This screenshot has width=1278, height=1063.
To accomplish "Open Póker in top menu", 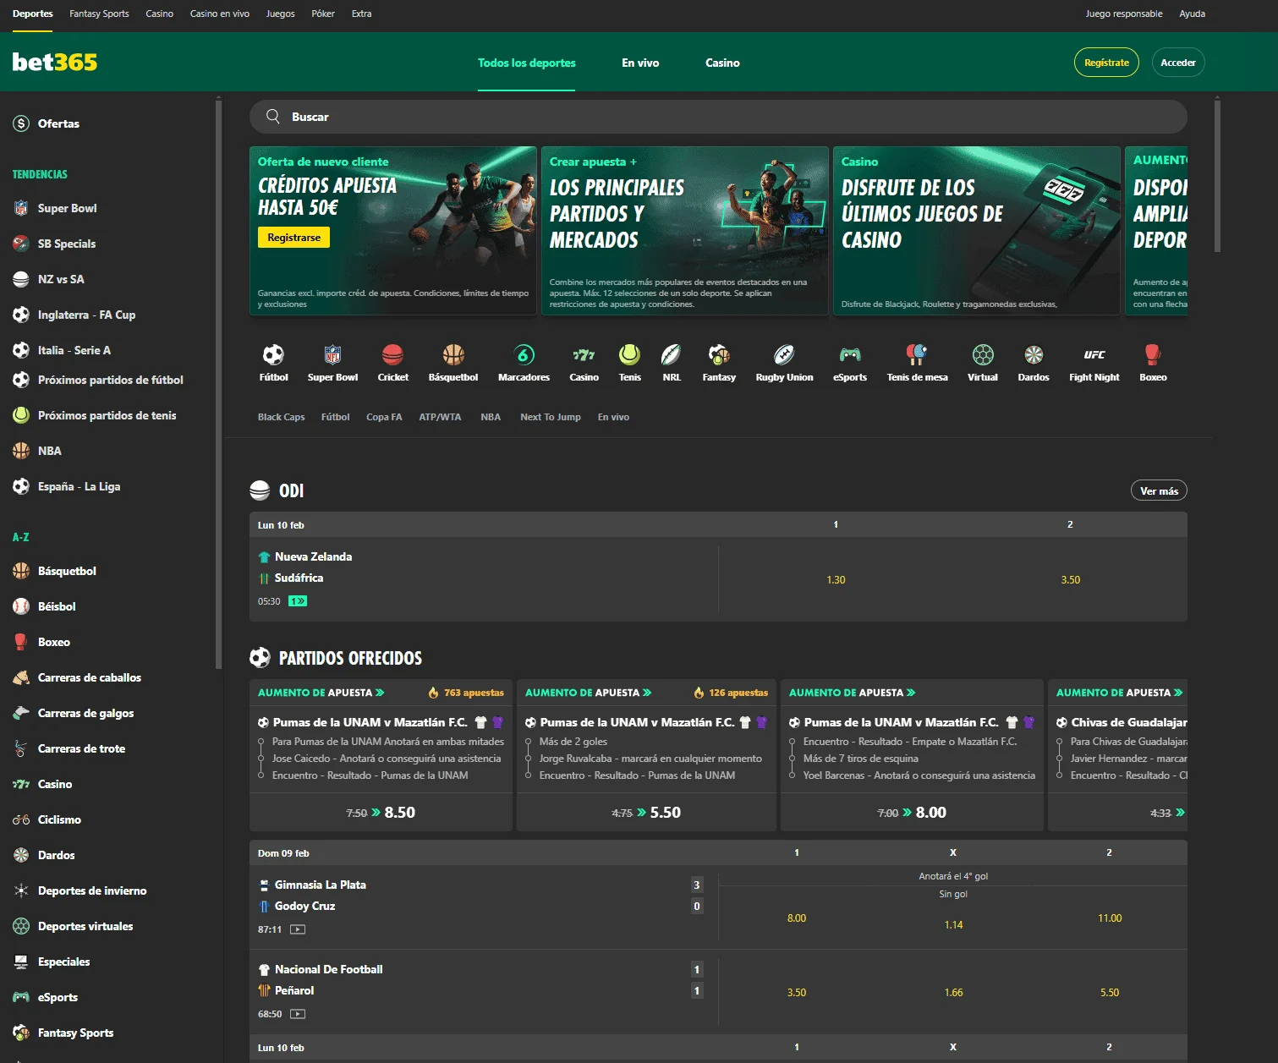I will tap(323, 14).
